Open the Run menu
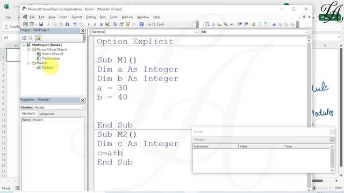The width and height of the screenshot is (344, 193). [103, 17]
